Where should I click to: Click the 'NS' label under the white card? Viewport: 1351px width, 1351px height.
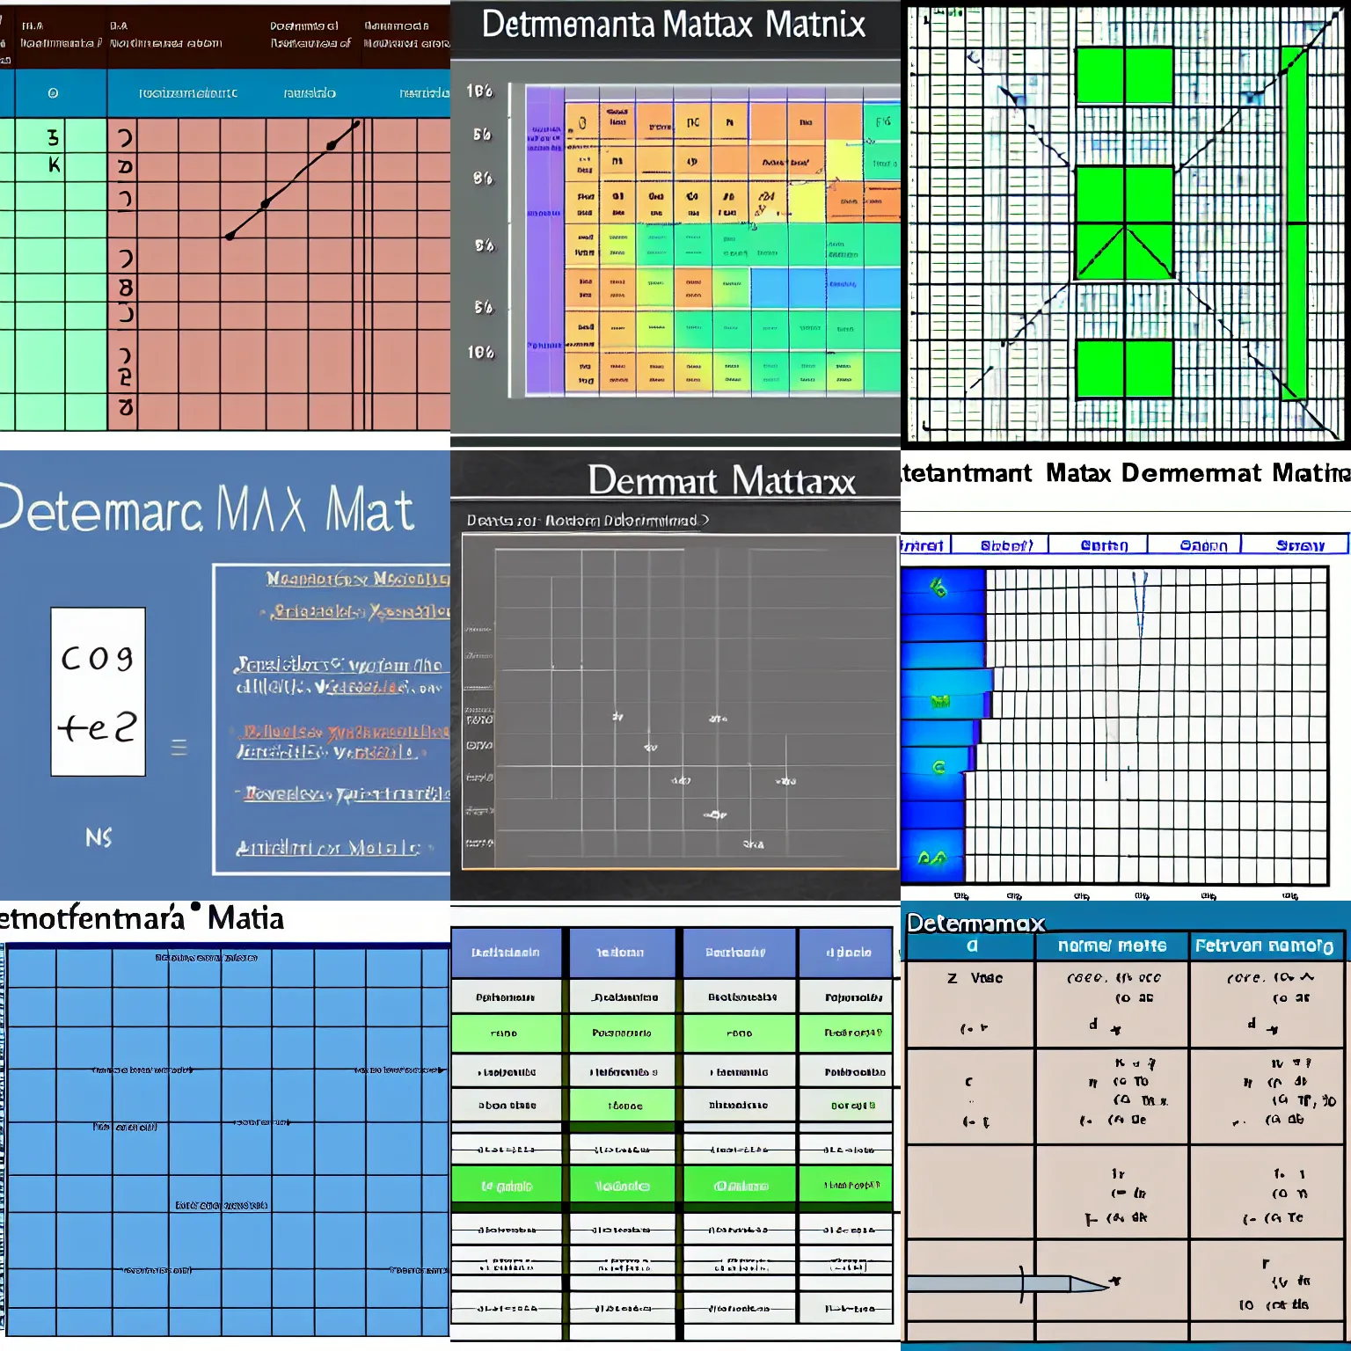99,836
